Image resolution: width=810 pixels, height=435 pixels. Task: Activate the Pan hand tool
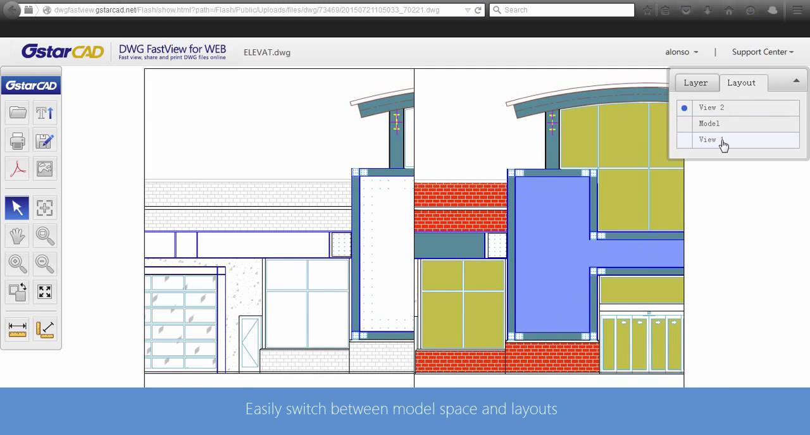18,236
